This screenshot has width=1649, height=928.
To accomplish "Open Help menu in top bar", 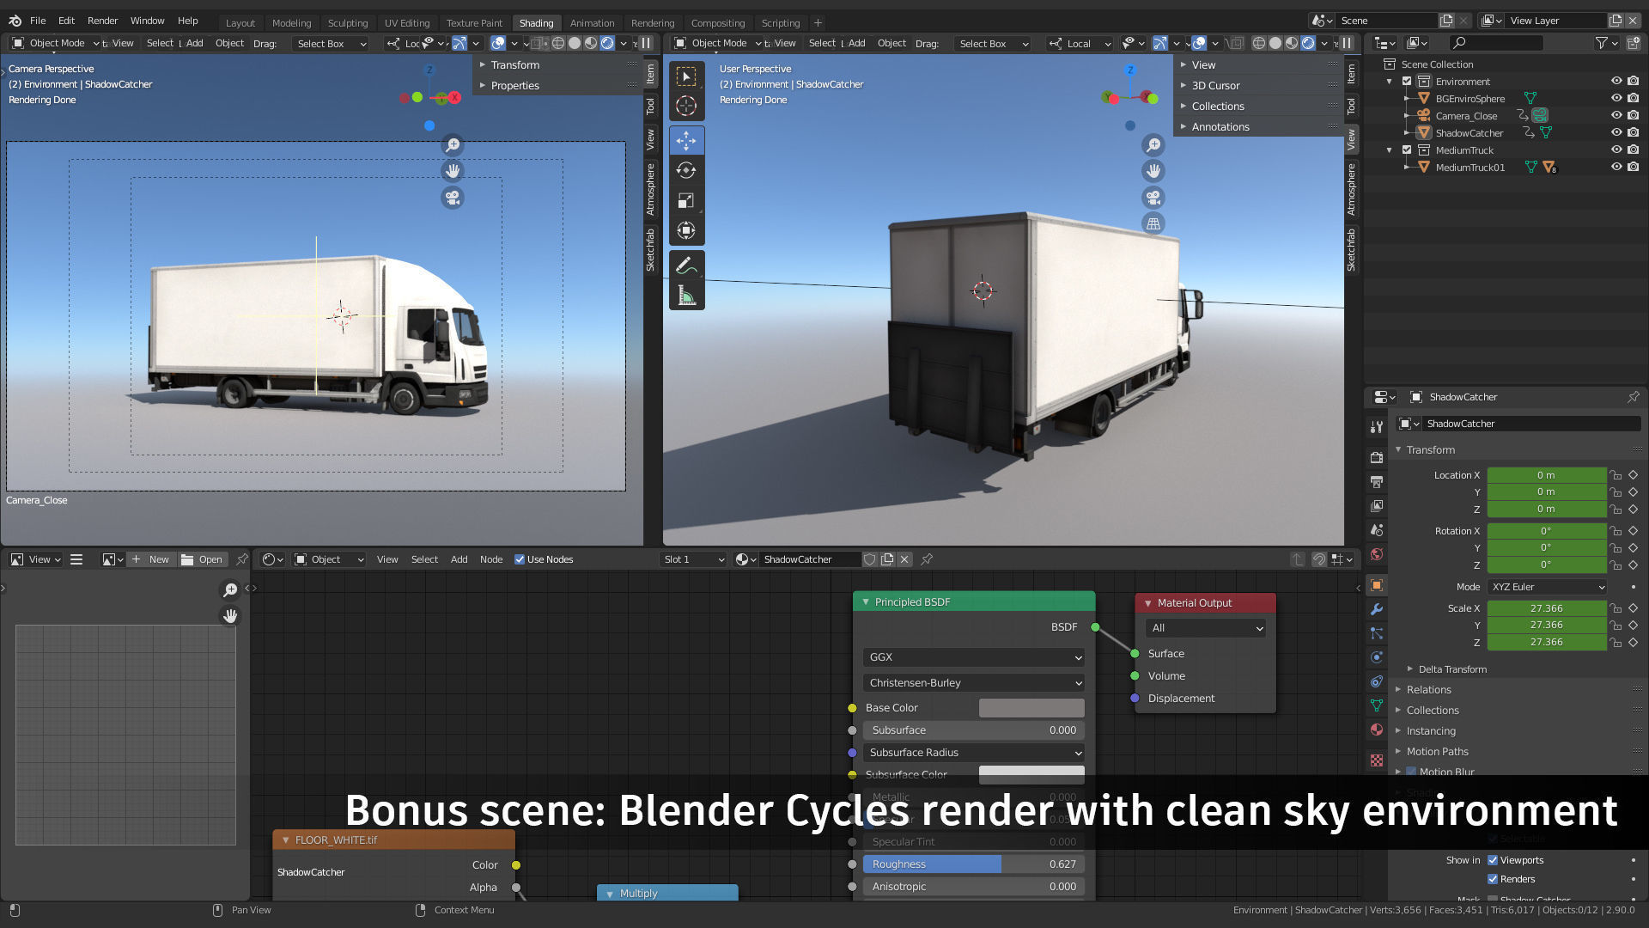I will click(x=187, y=21).
